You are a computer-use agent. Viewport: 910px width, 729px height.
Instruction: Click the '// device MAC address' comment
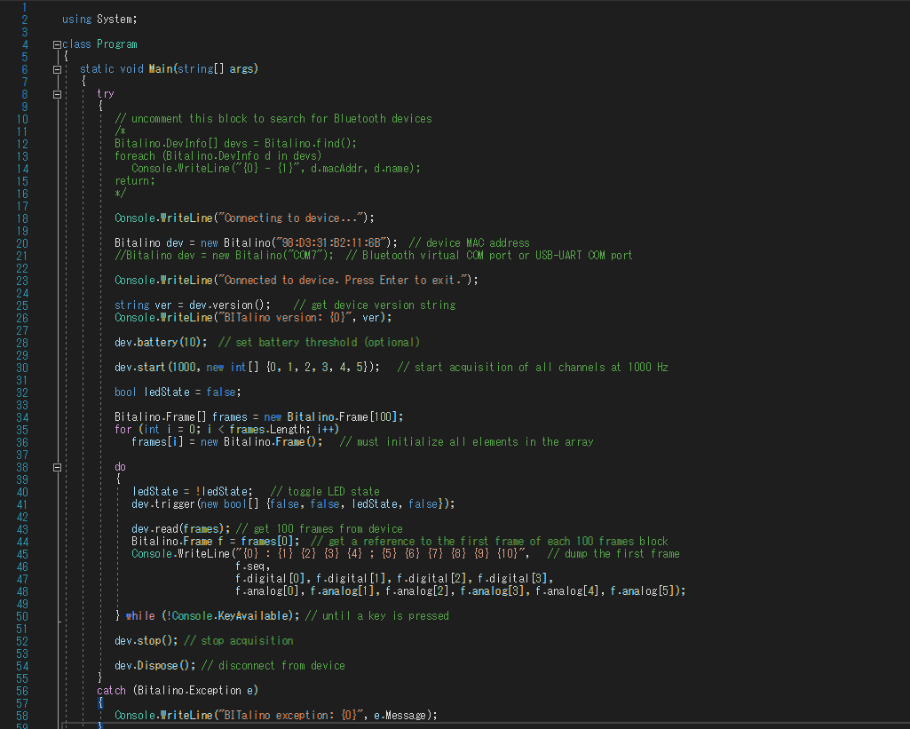pos(470,243)
